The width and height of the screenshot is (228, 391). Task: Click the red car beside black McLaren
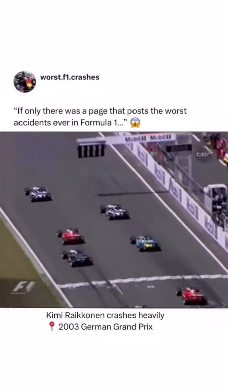point(71,236)
